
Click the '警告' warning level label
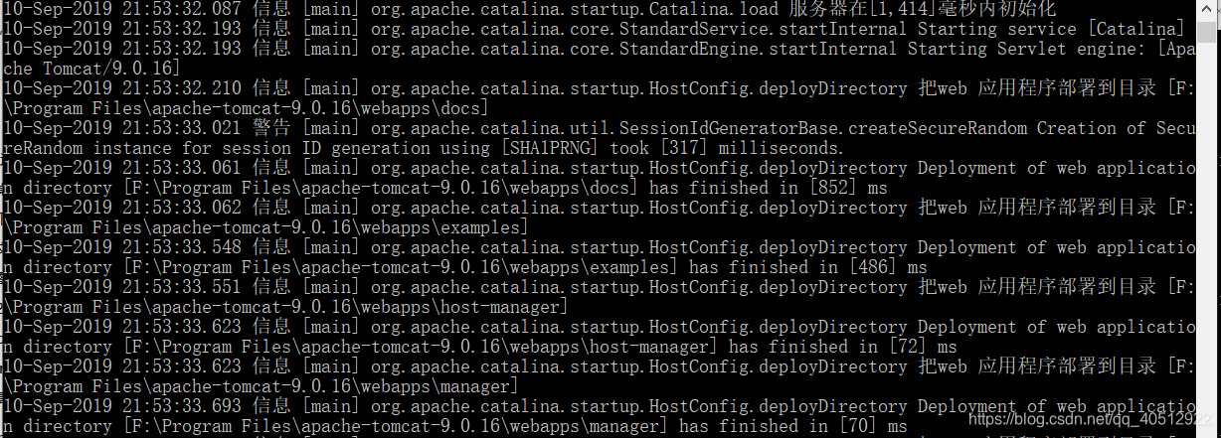point(271,128)
